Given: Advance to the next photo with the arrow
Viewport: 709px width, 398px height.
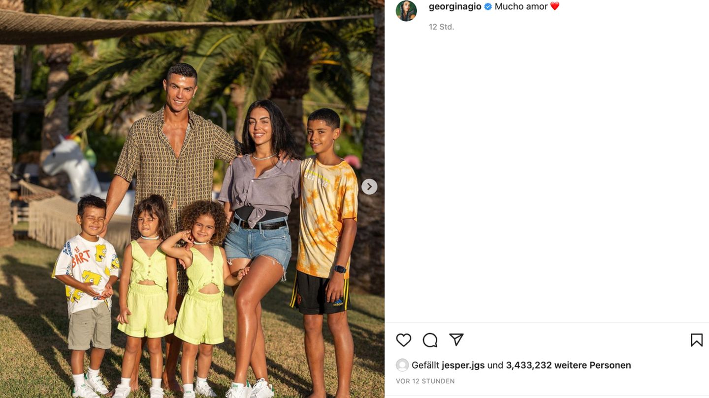Looking at the screenshot, I should pos(369,187).
